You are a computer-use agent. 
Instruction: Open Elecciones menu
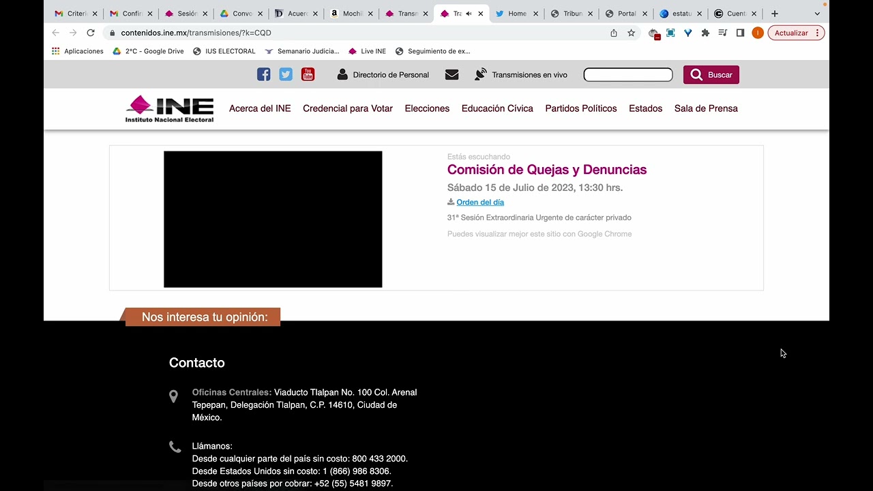(x=427, y=108)
